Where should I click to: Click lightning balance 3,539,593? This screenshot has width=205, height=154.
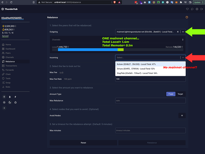(9, 26)
